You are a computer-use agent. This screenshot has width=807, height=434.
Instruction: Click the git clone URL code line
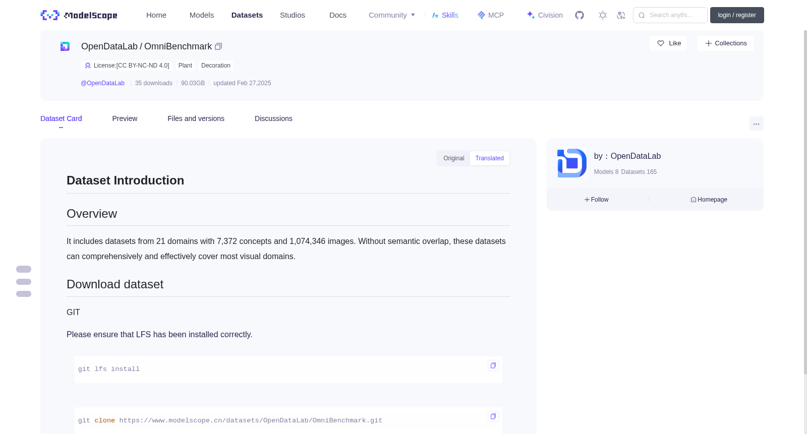click(x=230, y=420)
